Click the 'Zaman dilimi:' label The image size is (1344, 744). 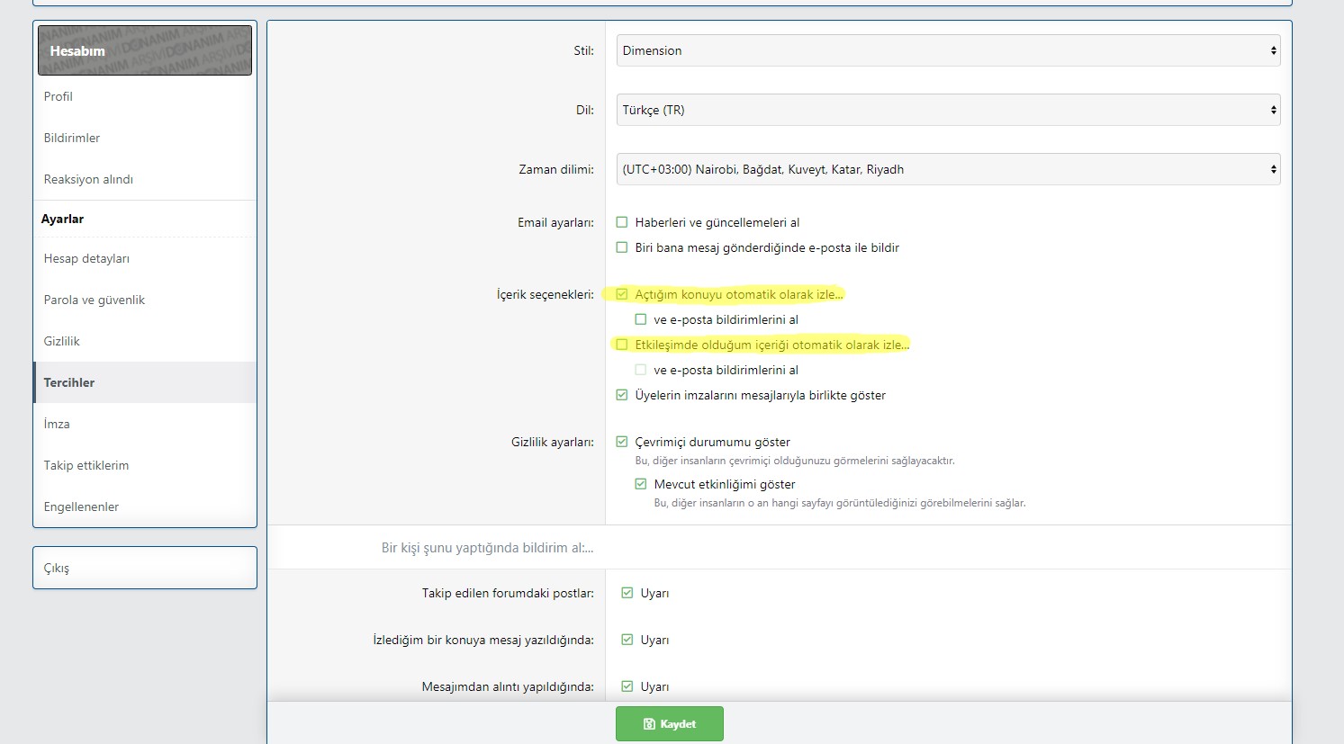556,169
